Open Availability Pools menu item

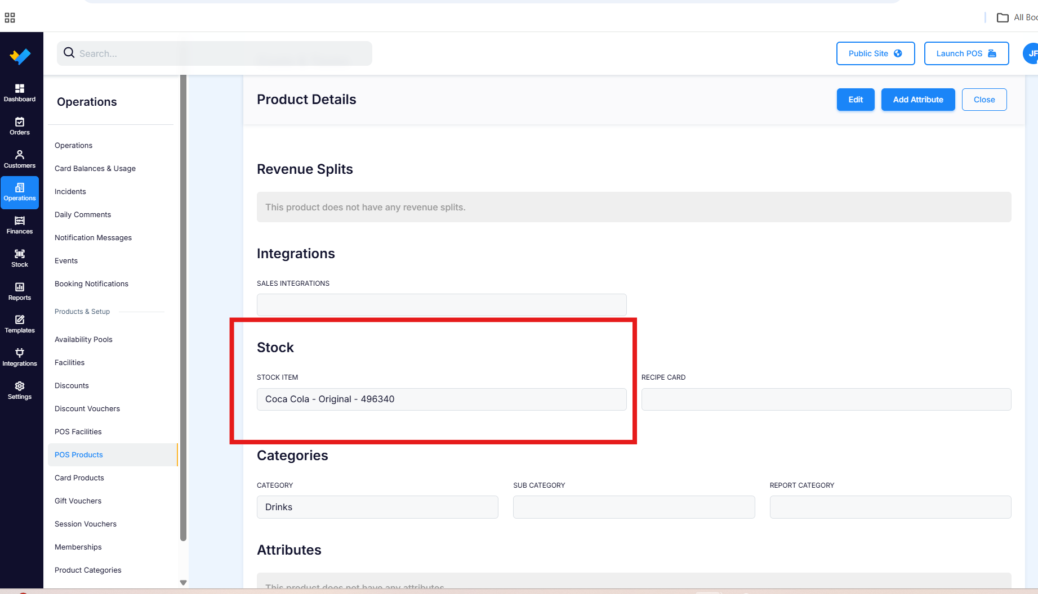click(x=83, y=339)
